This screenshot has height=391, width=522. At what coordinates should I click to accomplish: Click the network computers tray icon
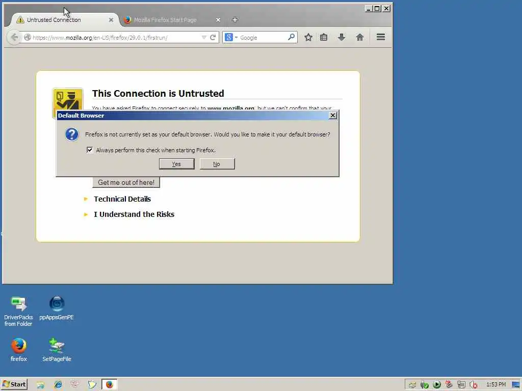point(461,385)
